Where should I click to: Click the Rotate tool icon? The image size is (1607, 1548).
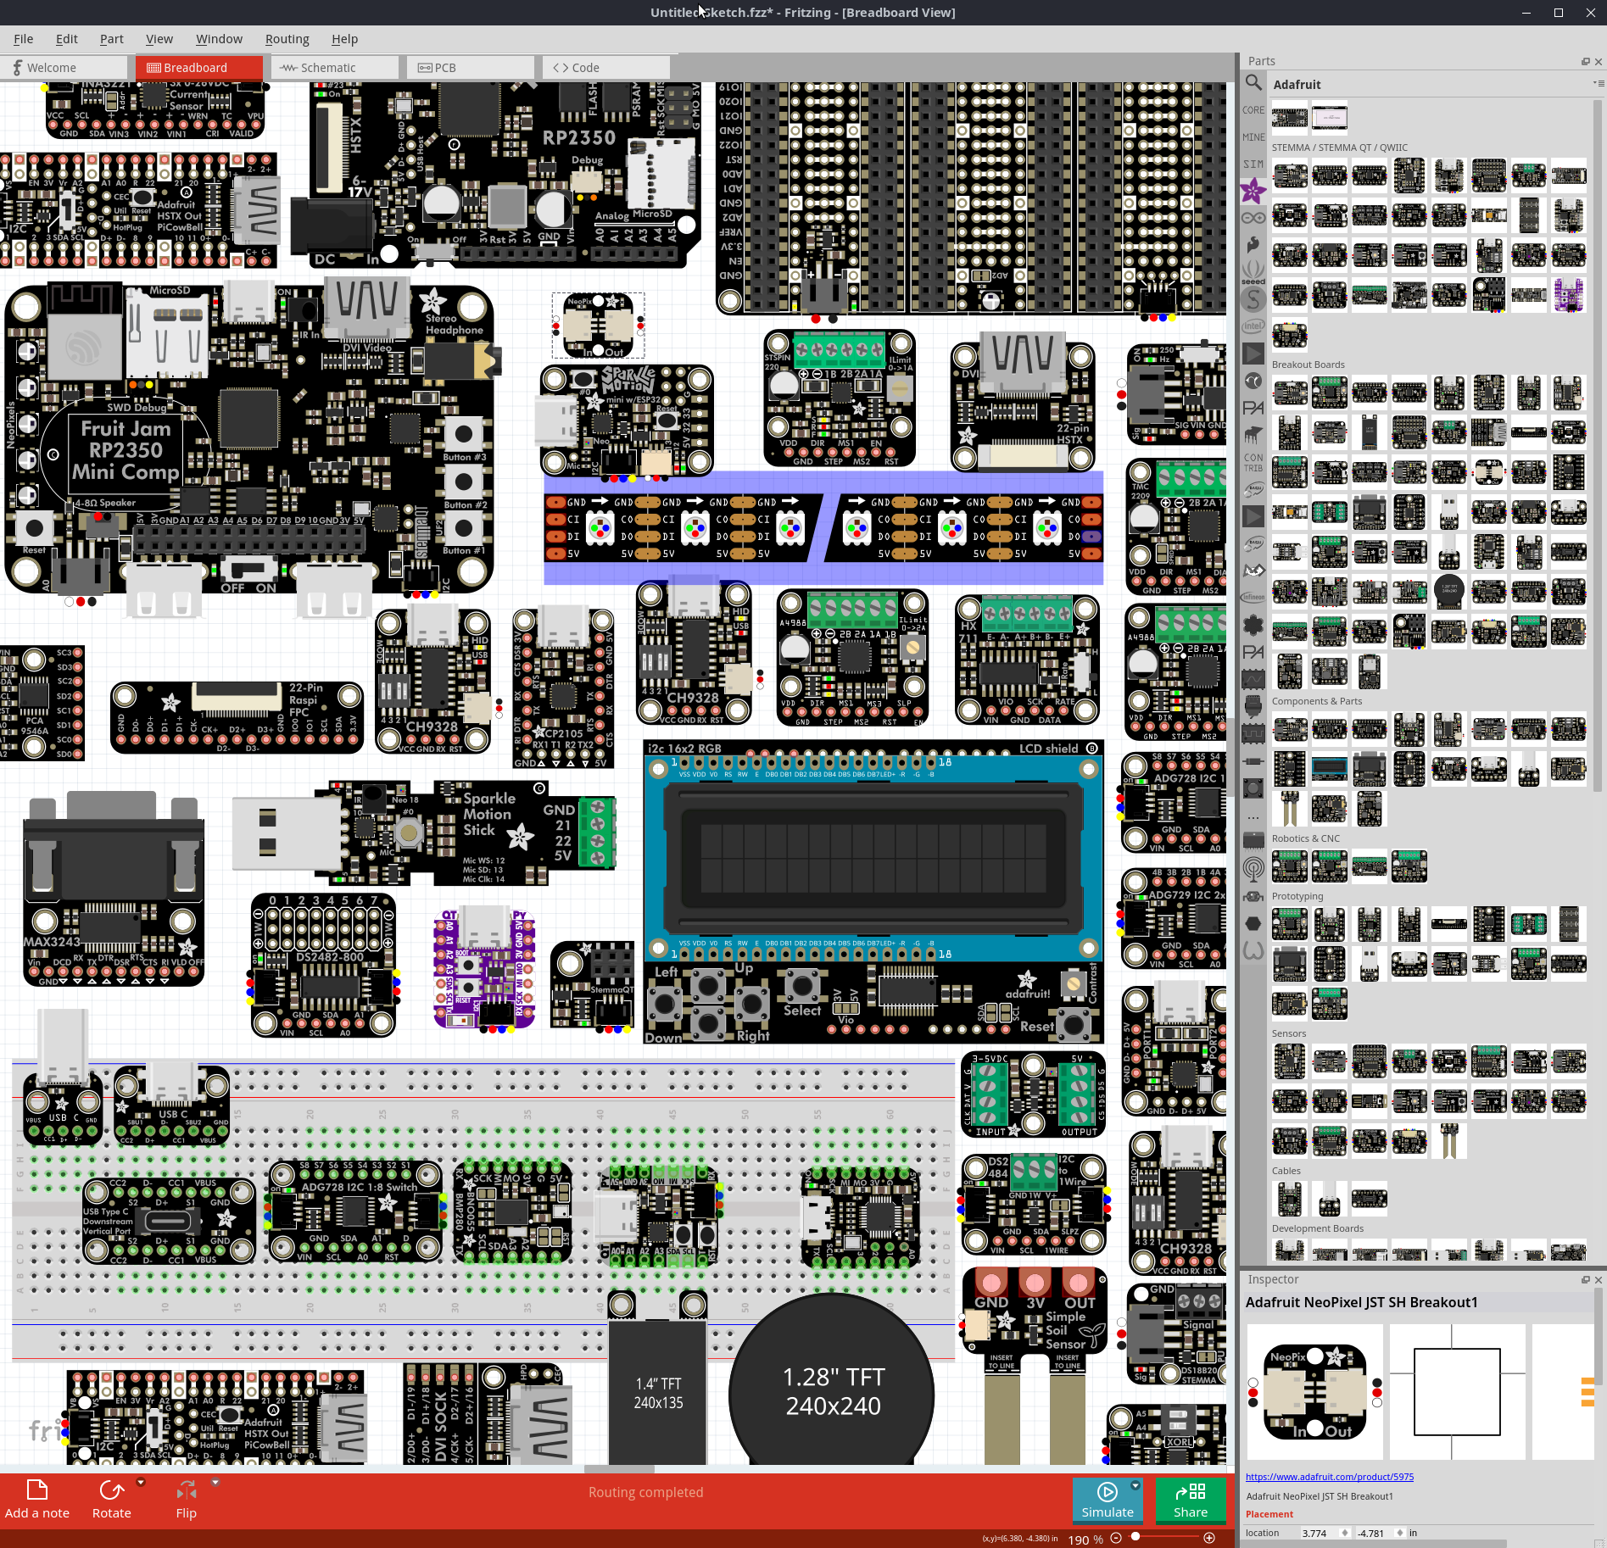pos(113,1490)
